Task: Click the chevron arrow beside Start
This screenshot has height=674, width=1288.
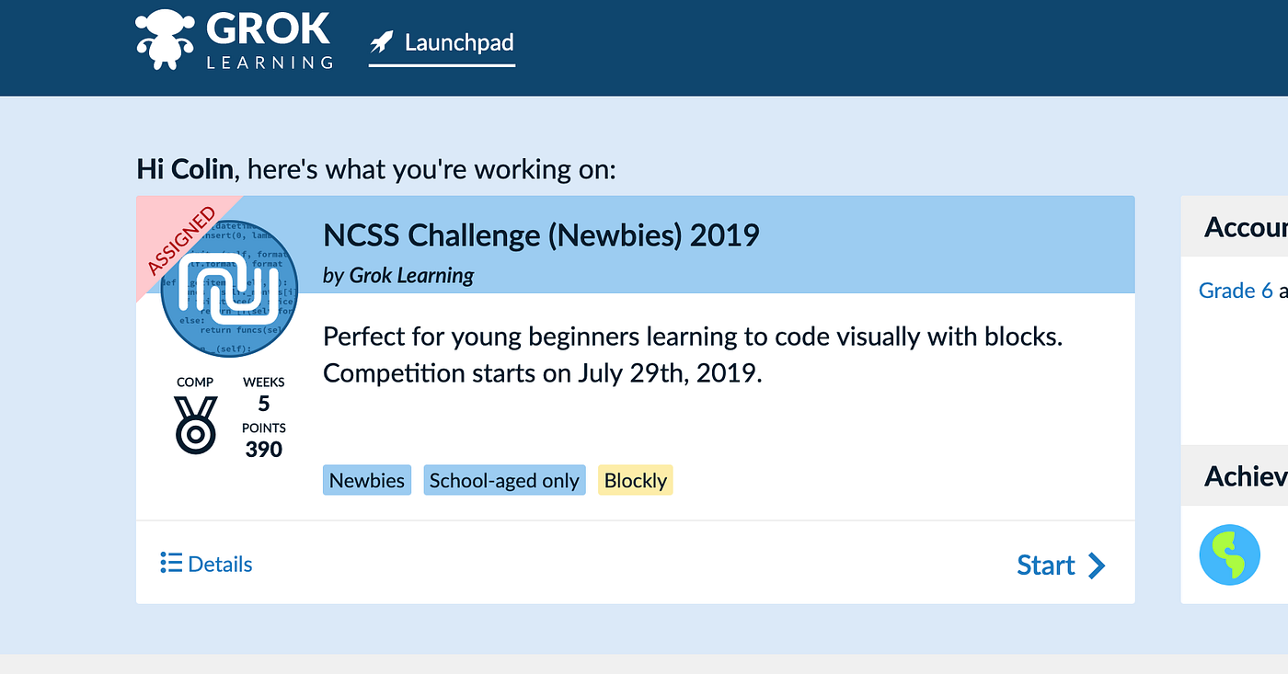Action: click(1096, 565)
